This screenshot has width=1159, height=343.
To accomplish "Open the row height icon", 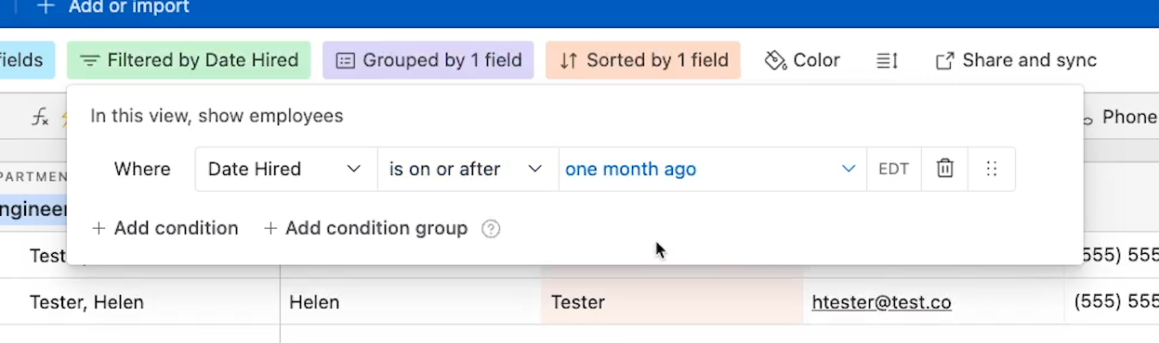I will (887, 60).
